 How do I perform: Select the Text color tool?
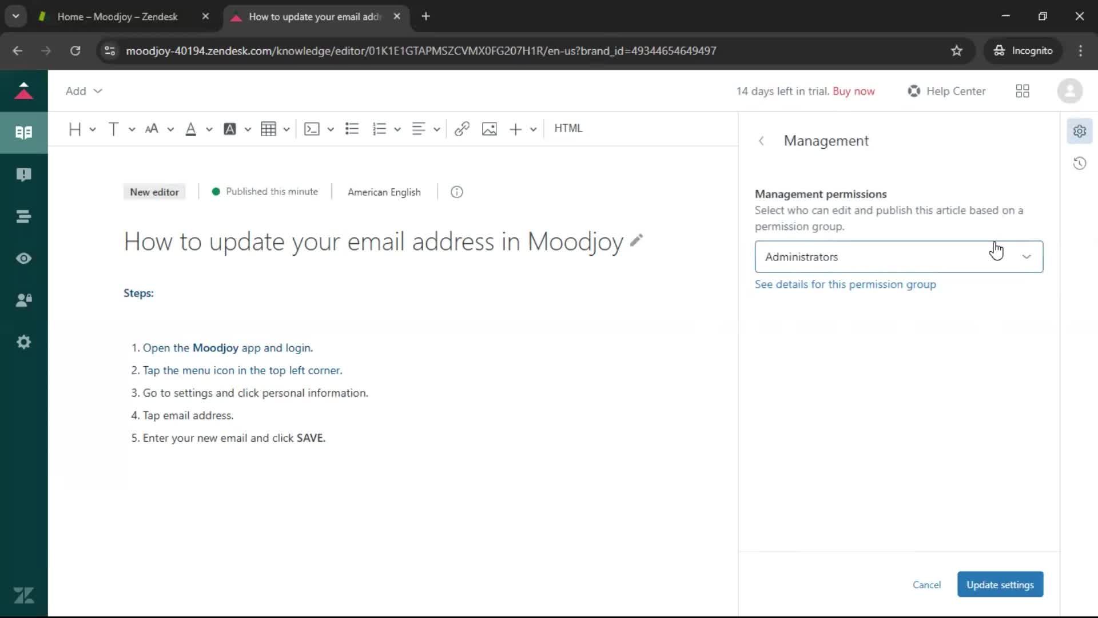point(191,129)
